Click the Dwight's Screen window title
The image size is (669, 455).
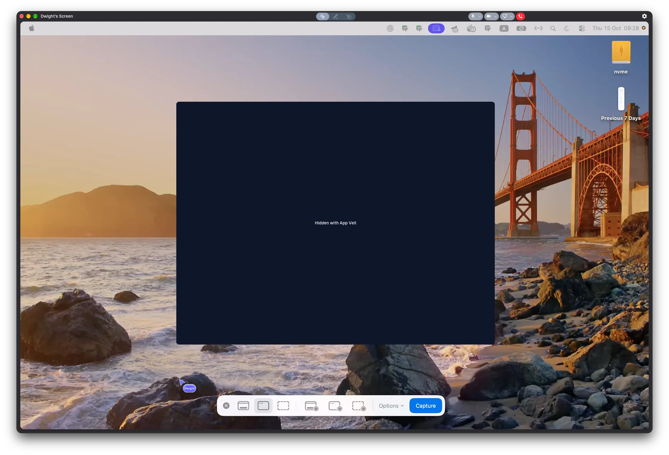[57, 16]
